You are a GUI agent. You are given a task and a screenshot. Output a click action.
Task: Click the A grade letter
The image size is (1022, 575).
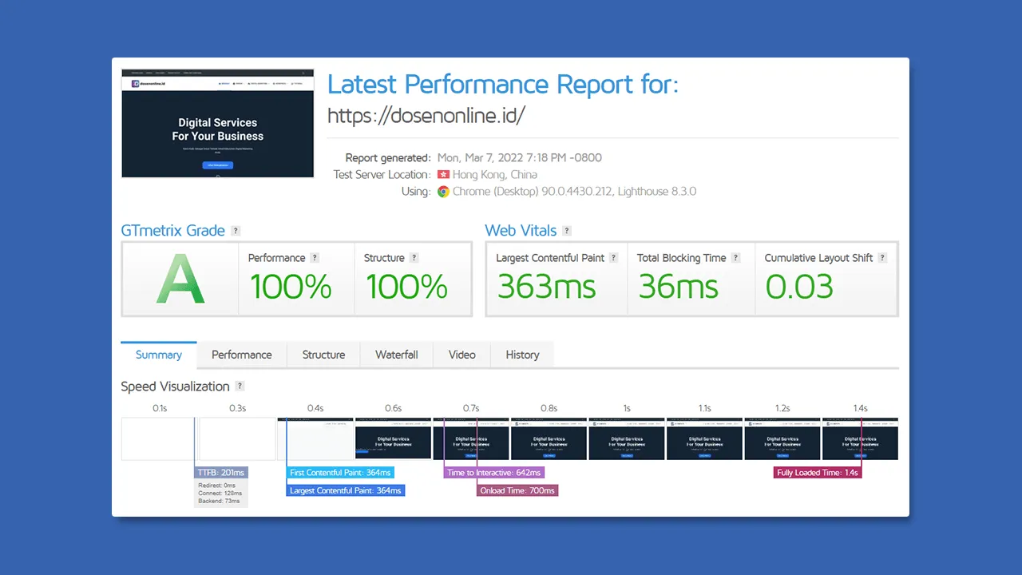tap(180, 281)
